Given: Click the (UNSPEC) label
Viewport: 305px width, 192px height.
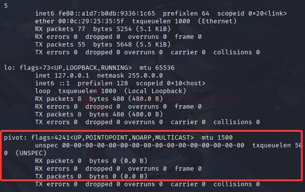Looking at the screenshot, I should coord(31,153).
